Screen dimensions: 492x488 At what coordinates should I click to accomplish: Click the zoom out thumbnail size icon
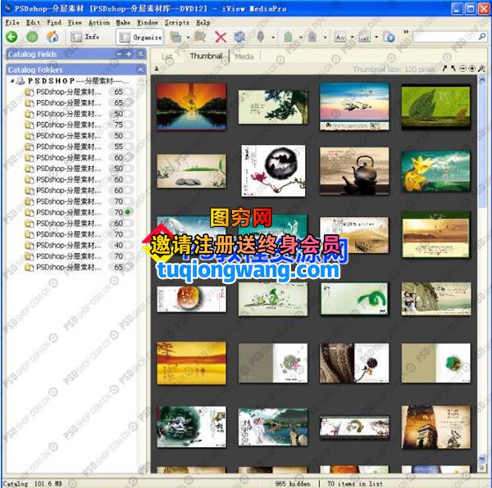point(463,70)
